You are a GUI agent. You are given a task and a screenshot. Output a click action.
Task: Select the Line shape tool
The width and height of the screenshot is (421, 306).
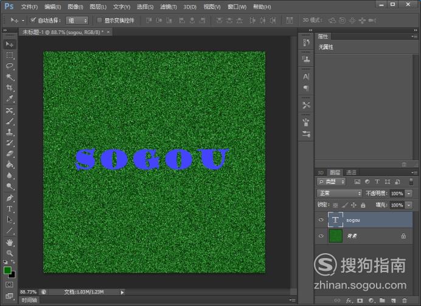10,231
